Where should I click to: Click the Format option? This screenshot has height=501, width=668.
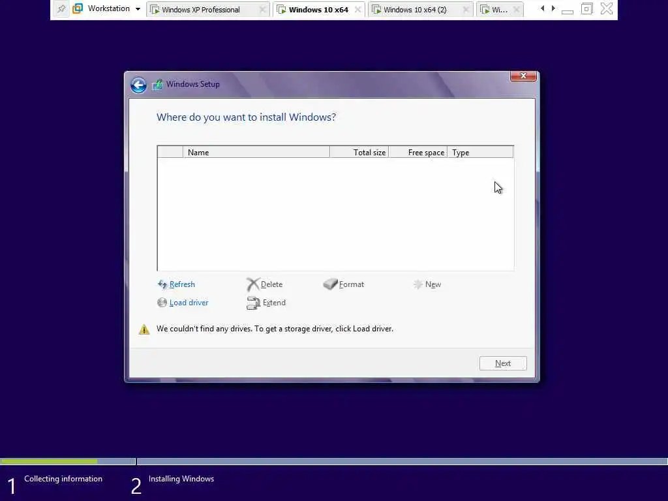tap(352, 284)
